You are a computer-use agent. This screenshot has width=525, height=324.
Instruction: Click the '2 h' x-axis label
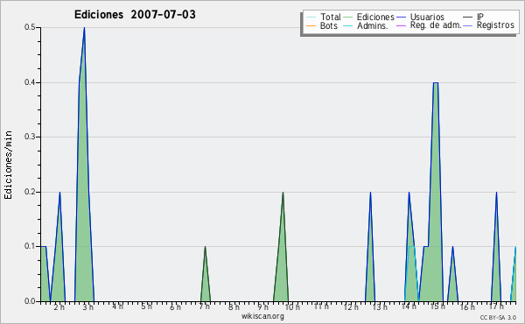click(x=59, y=306)
